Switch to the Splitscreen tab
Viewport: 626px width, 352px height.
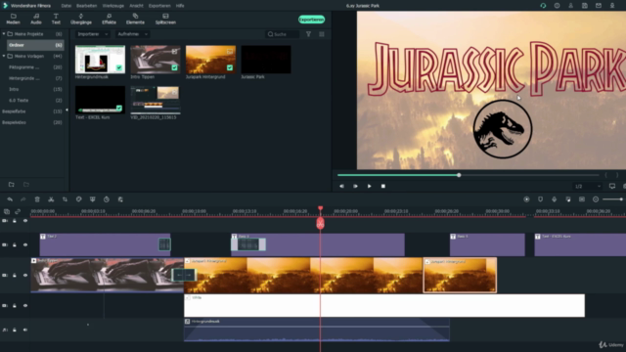165,19
